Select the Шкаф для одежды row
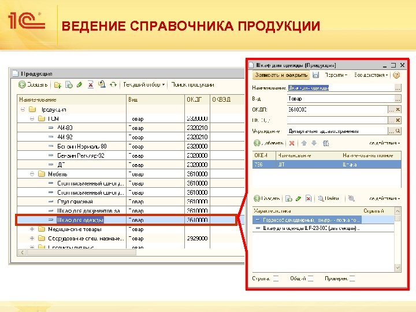This screenshot has width=416, height=312. pyautogui.click(x=127, y=220)
